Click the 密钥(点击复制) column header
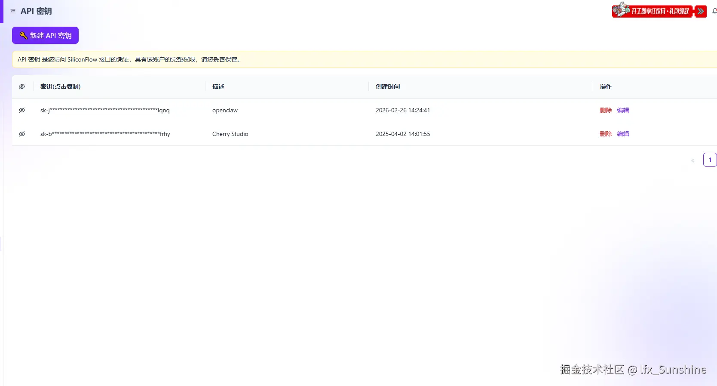This screenshot has width=717, height=386. 60,86
